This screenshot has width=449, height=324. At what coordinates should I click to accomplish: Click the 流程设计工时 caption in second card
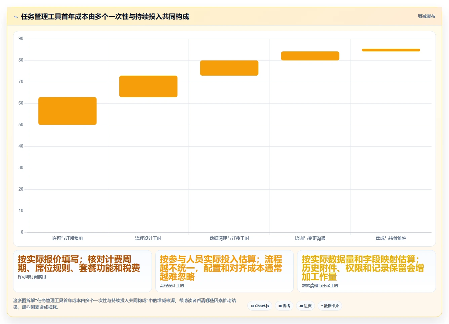[x=172, y=286]
